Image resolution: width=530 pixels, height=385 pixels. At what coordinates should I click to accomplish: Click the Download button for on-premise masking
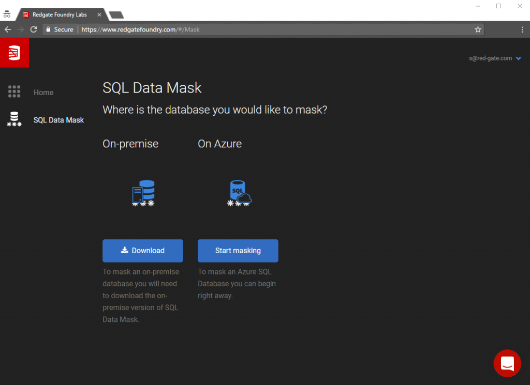coord(142,251)
